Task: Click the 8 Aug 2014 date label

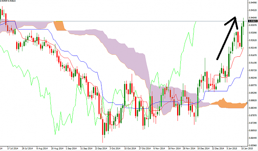Action: click(43, 149)
